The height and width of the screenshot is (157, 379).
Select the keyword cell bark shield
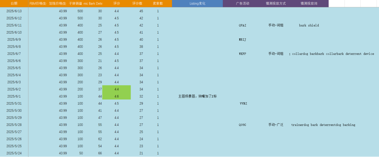point(309,25)
